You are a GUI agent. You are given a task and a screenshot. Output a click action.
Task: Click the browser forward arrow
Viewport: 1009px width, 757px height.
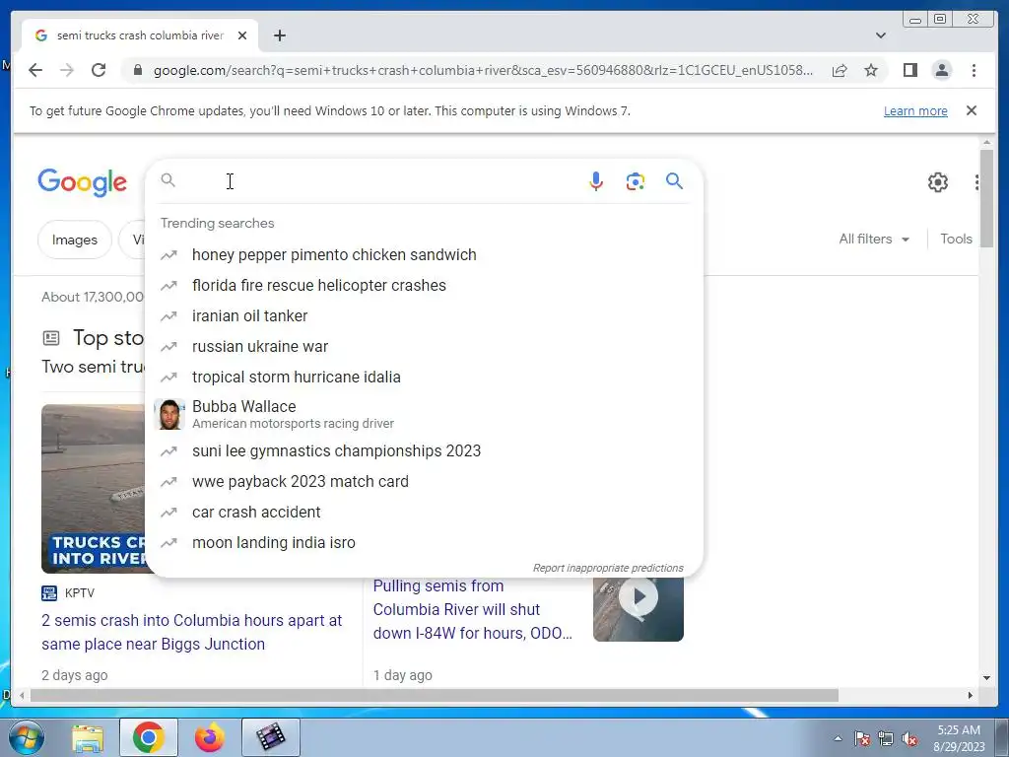coord(67,70)
